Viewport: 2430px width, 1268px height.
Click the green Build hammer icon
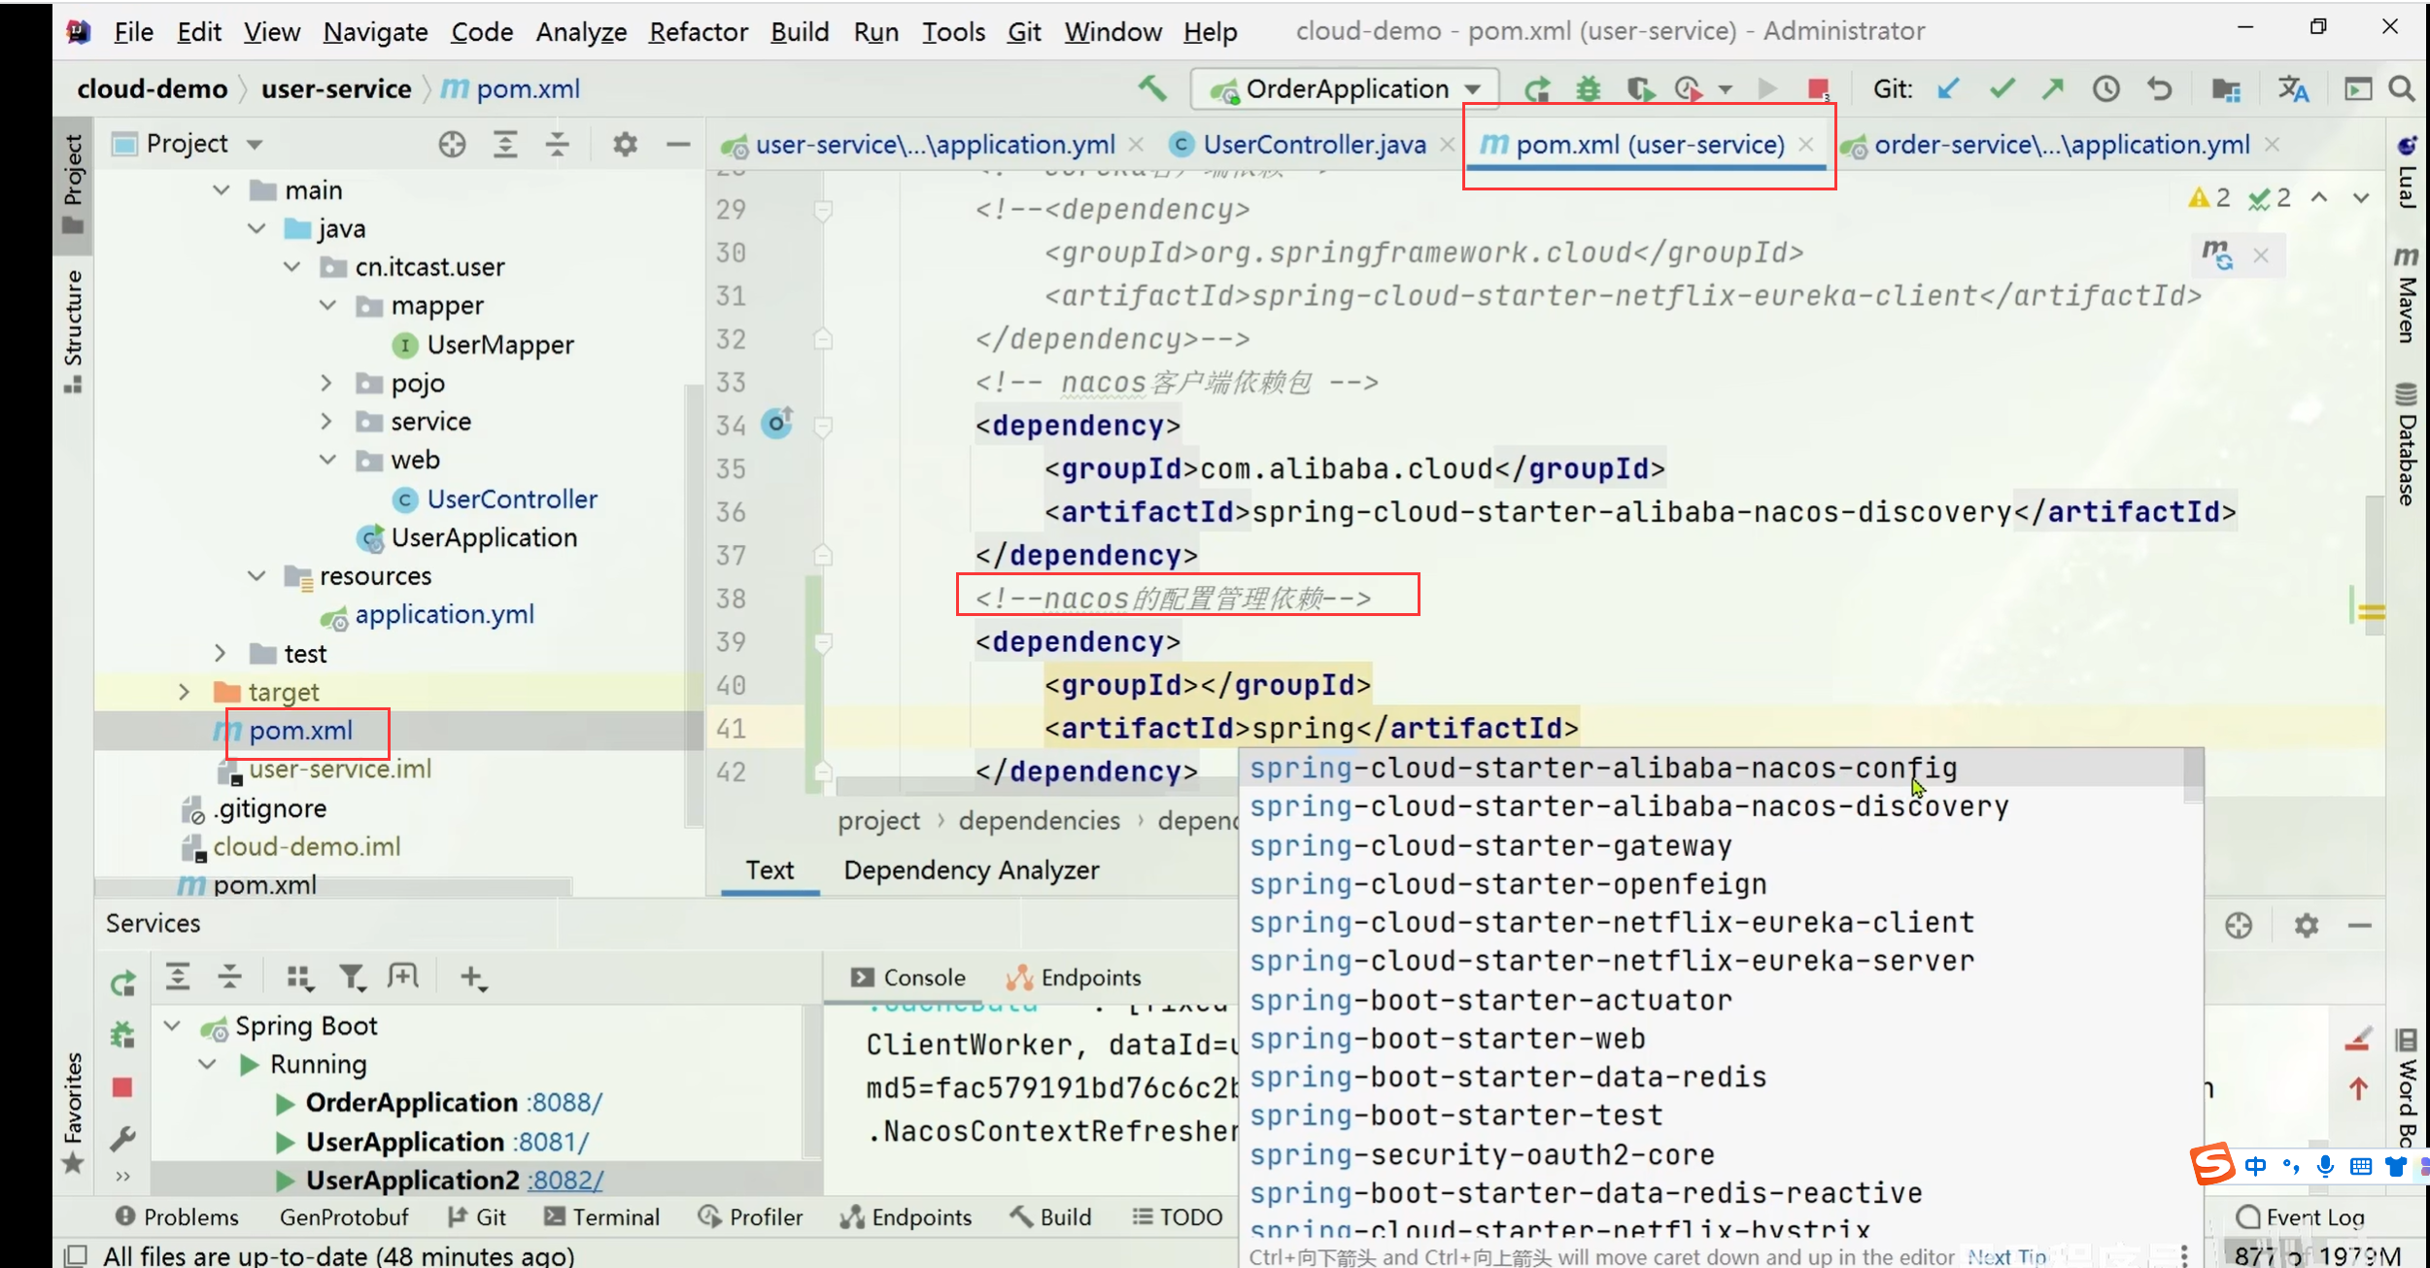(1152, 88)
